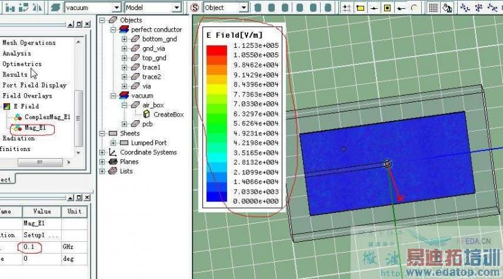Click project tree scrollbar up arrow
This screenshot has width=503, height=279.
(x=79, y=42)
